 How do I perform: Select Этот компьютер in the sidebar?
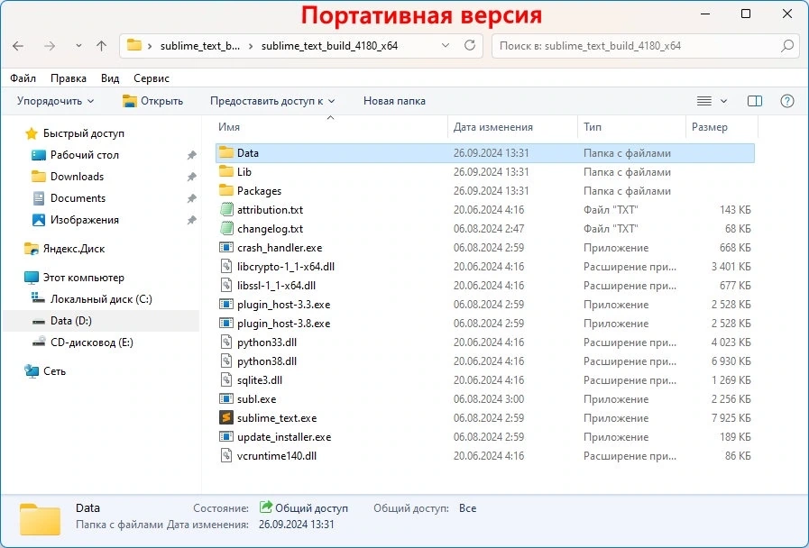[84, 278]
